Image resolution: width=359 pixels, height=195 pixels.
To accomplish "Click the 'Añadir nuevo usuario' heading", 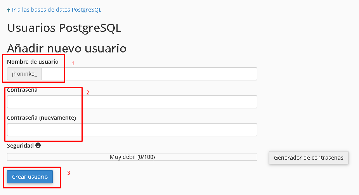I will point(67,48).
